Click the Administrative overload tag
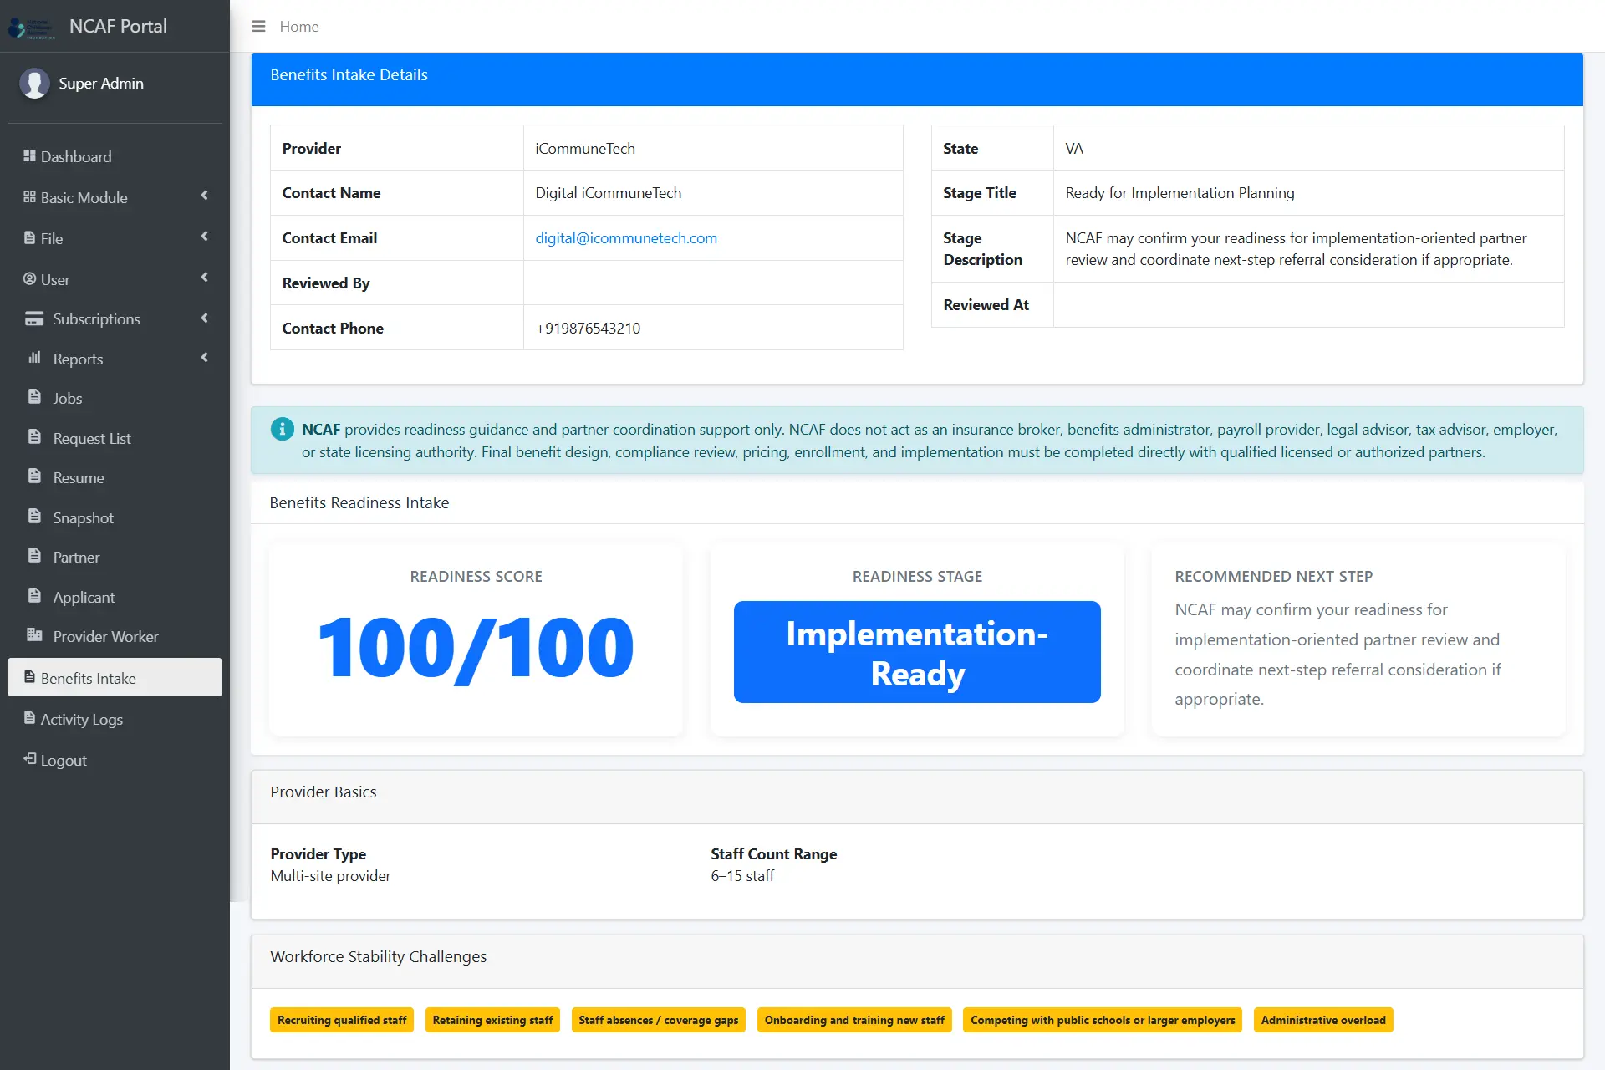This screenshot has width=1605, height=1070. [1323, 1020]
